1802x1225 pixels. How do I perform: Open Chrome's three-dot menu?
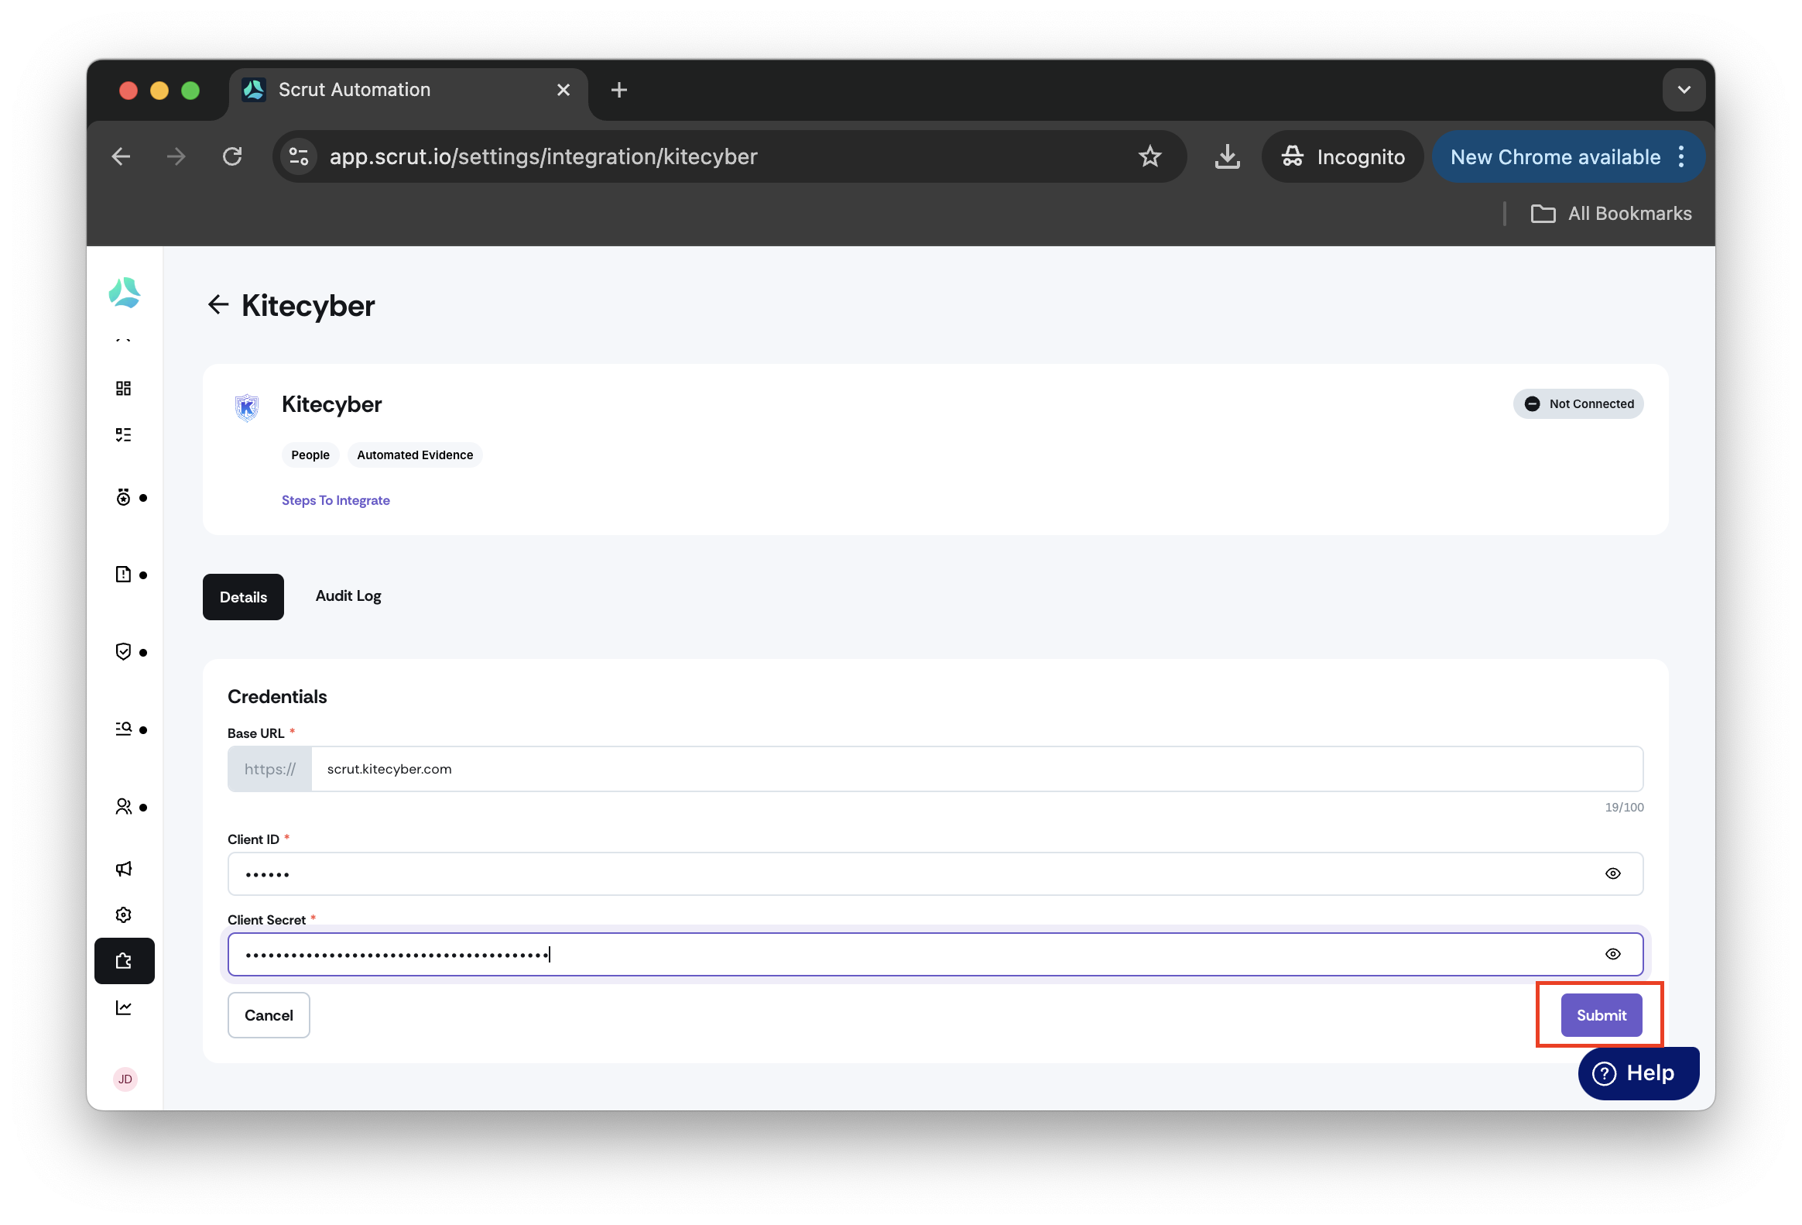tap(1681, 156)
